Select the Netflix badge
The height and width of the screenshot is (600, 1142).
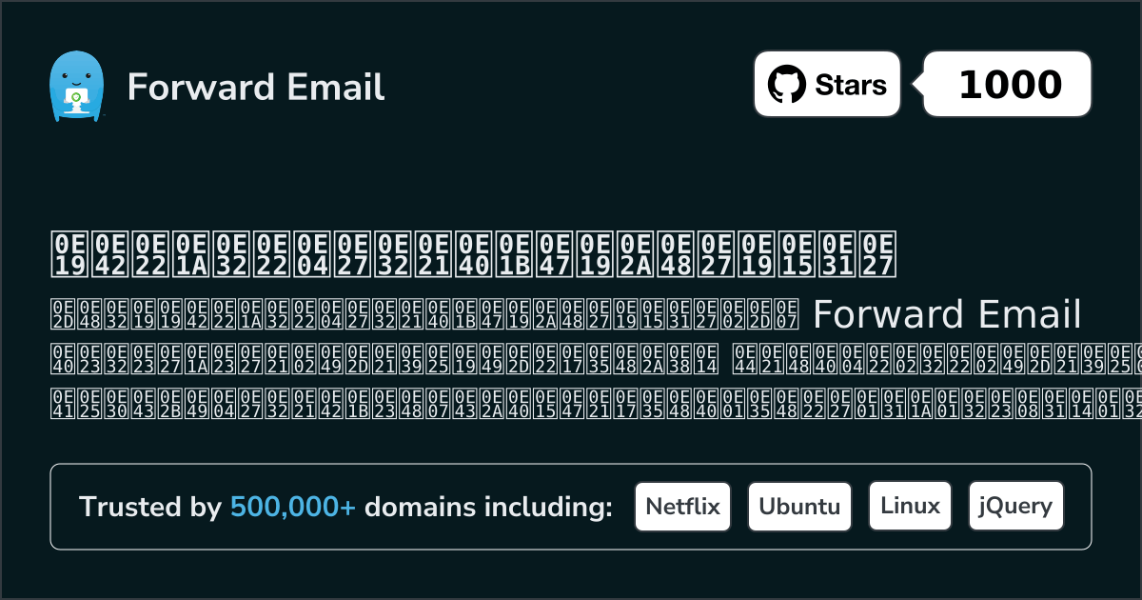point(683,507)
